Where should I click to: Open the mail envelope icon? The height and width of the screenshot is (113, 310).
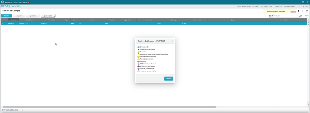point(303,2)
